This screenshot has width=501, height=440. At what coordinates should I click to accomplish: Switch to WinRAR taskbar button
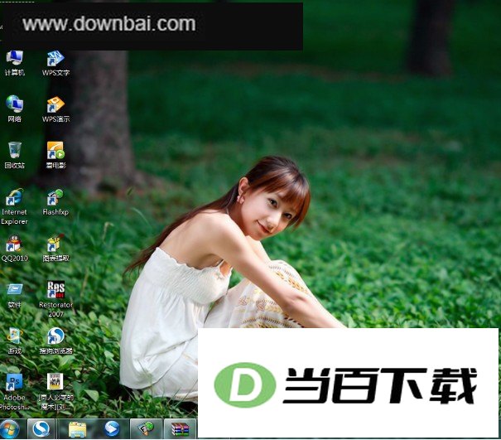pos(181,428)
